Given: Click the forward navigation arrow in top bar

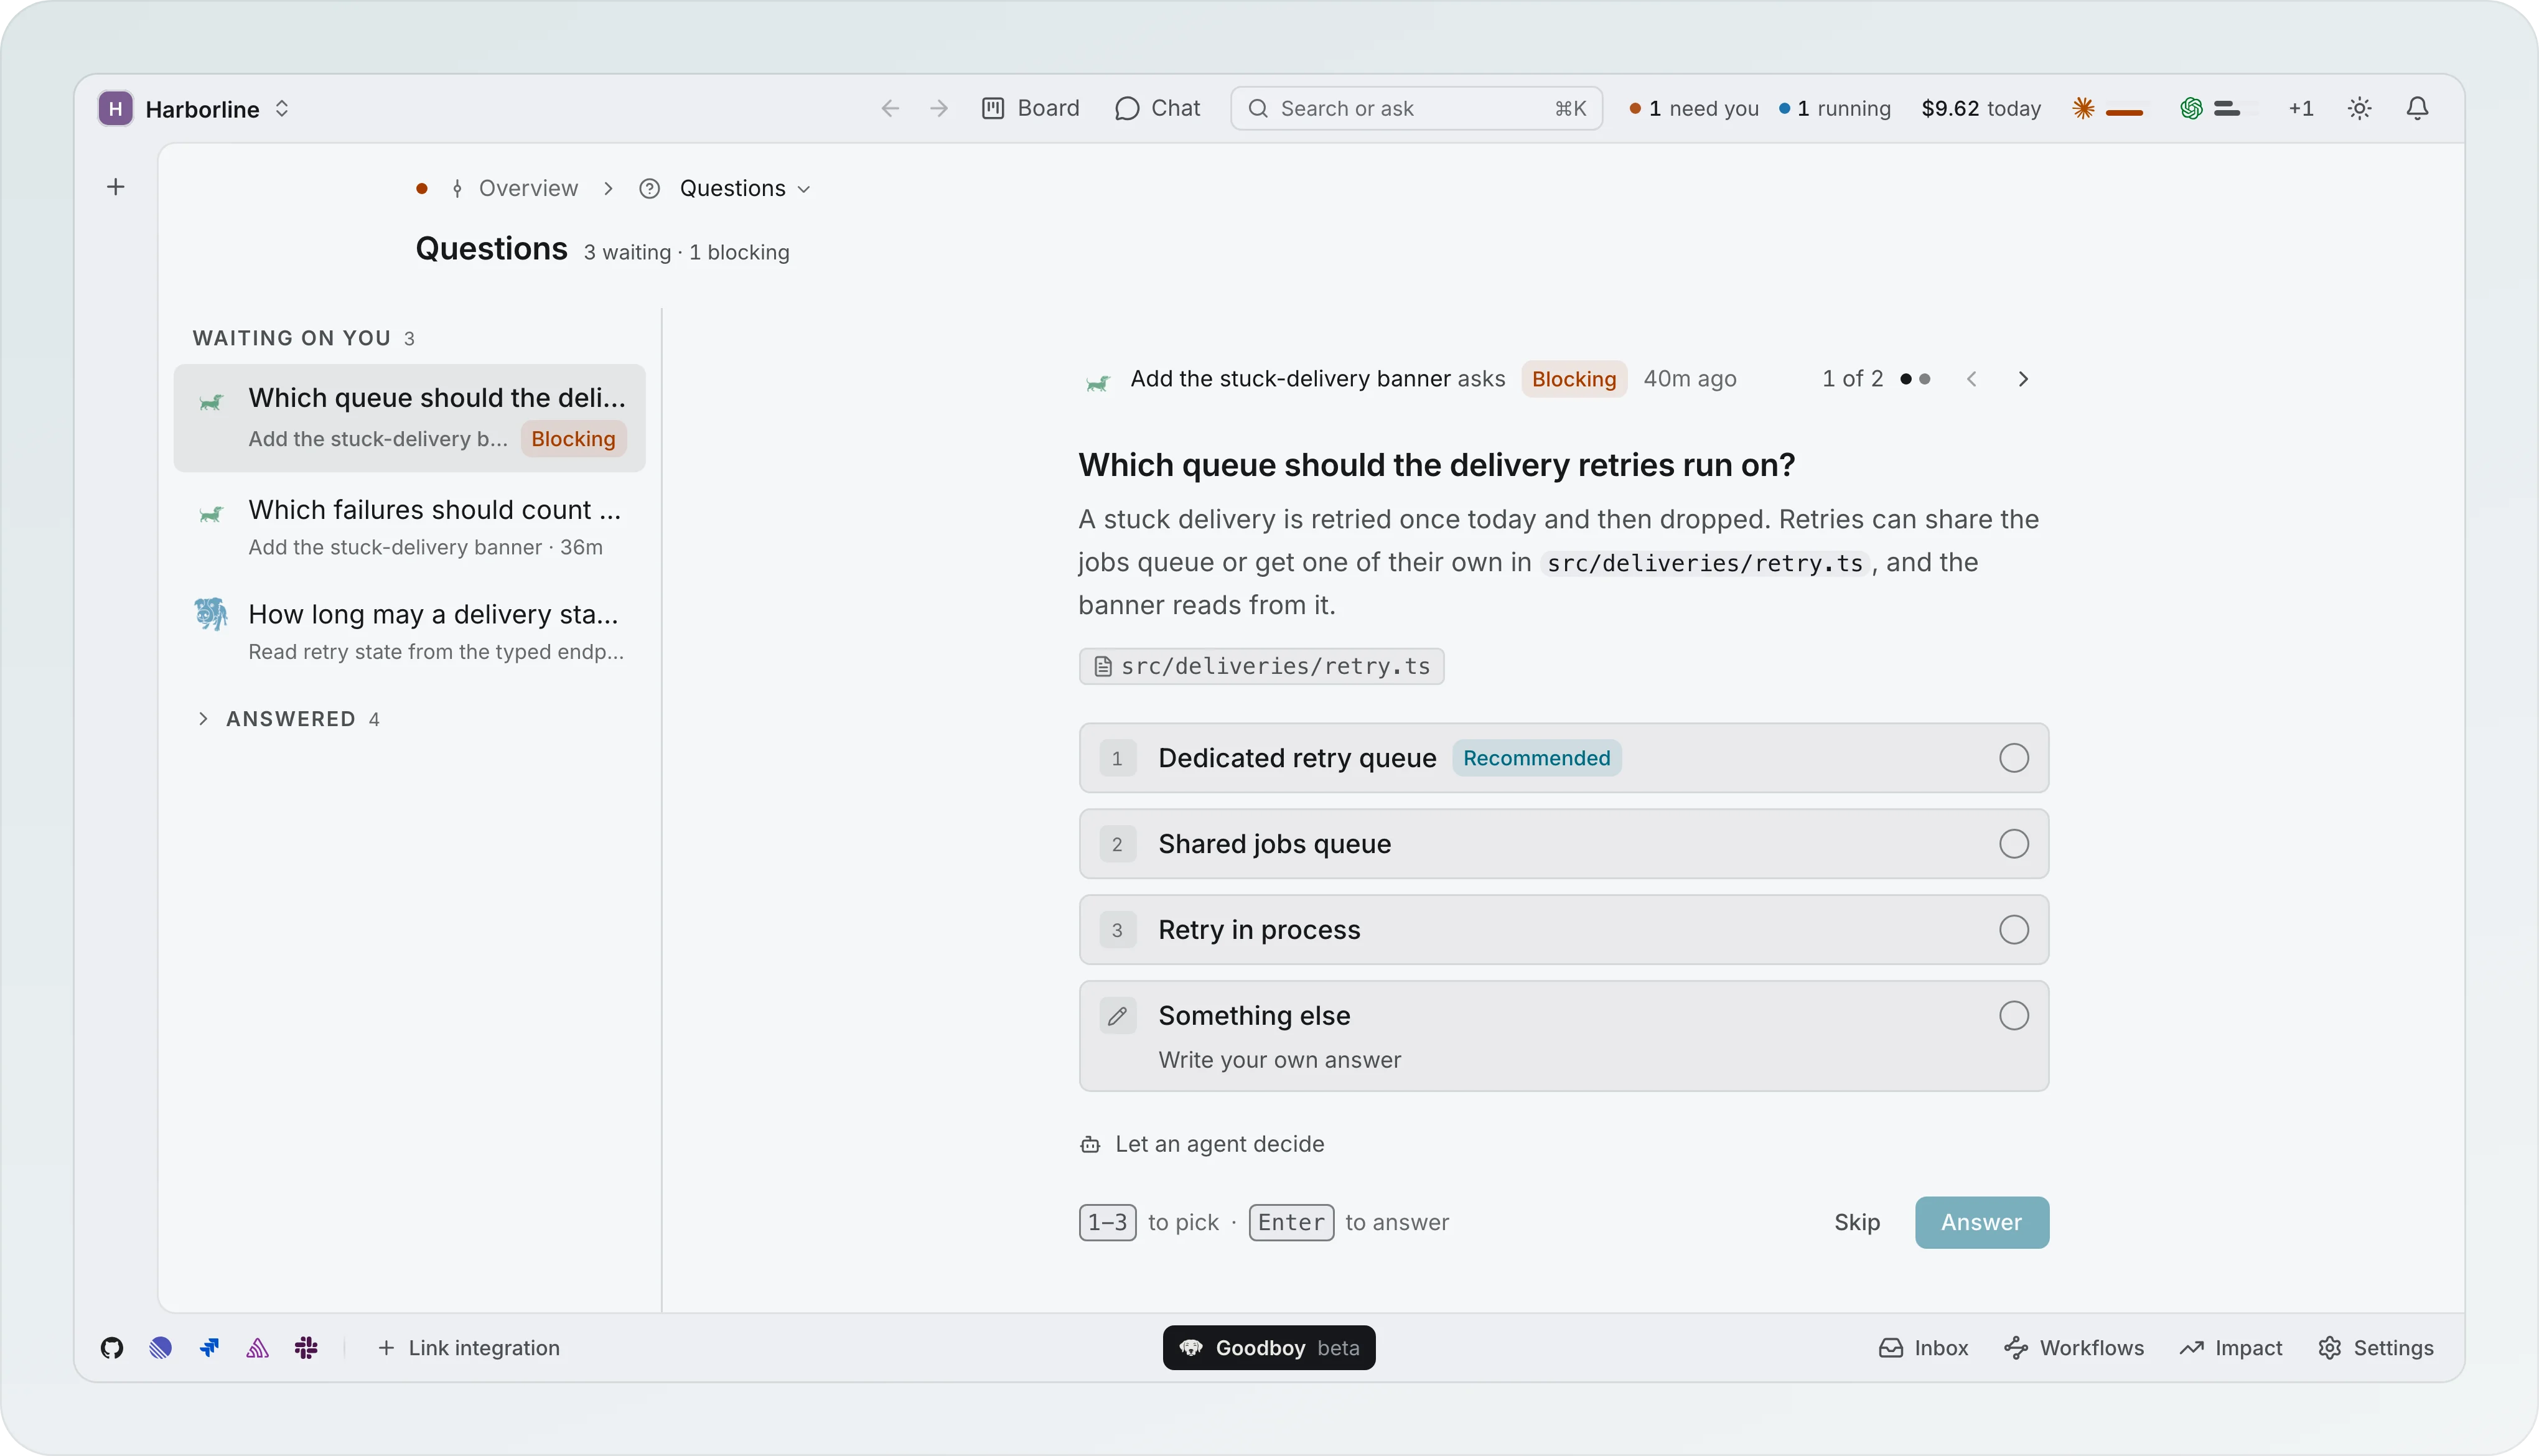Looking at the screenshot, I should (x=938, y=108).
